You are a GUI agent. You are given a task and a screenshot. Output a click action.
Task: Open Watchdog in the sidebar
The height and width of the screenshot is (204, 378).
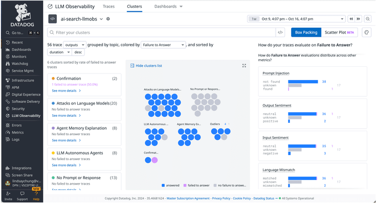pos(20,64)
